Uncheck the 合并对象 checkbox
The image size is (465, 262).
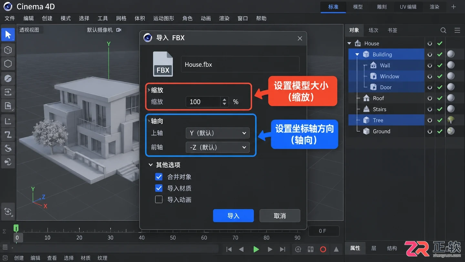(159, 177)
